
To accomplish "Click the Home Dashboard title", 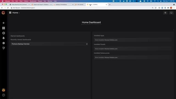I will tap(91, 22).
